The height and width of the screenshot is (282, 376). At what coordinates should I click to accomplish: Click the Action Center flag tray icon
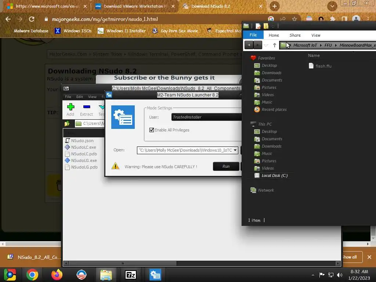pyautogui.click(x=322, y=275)
